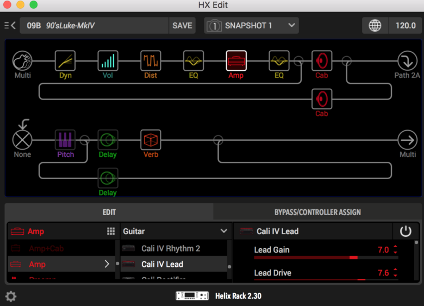This screenshot has height=306, width=424.
Task: Select the Amp category row
Action: click(x=62, y=264)
